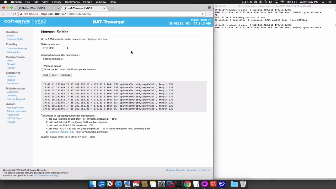The image size is (336, 189).
Task: Open the Trash in dock
Action: pyautogui.click(x=243, y=184)
